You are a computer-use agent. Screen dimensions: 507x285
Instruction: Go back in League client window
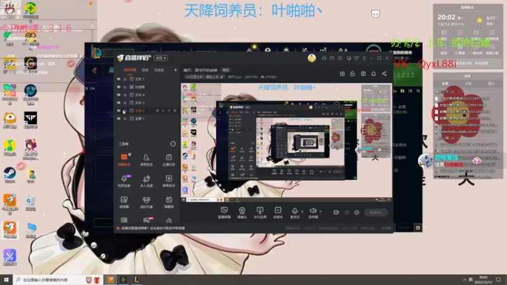click(x=94, y=70)
